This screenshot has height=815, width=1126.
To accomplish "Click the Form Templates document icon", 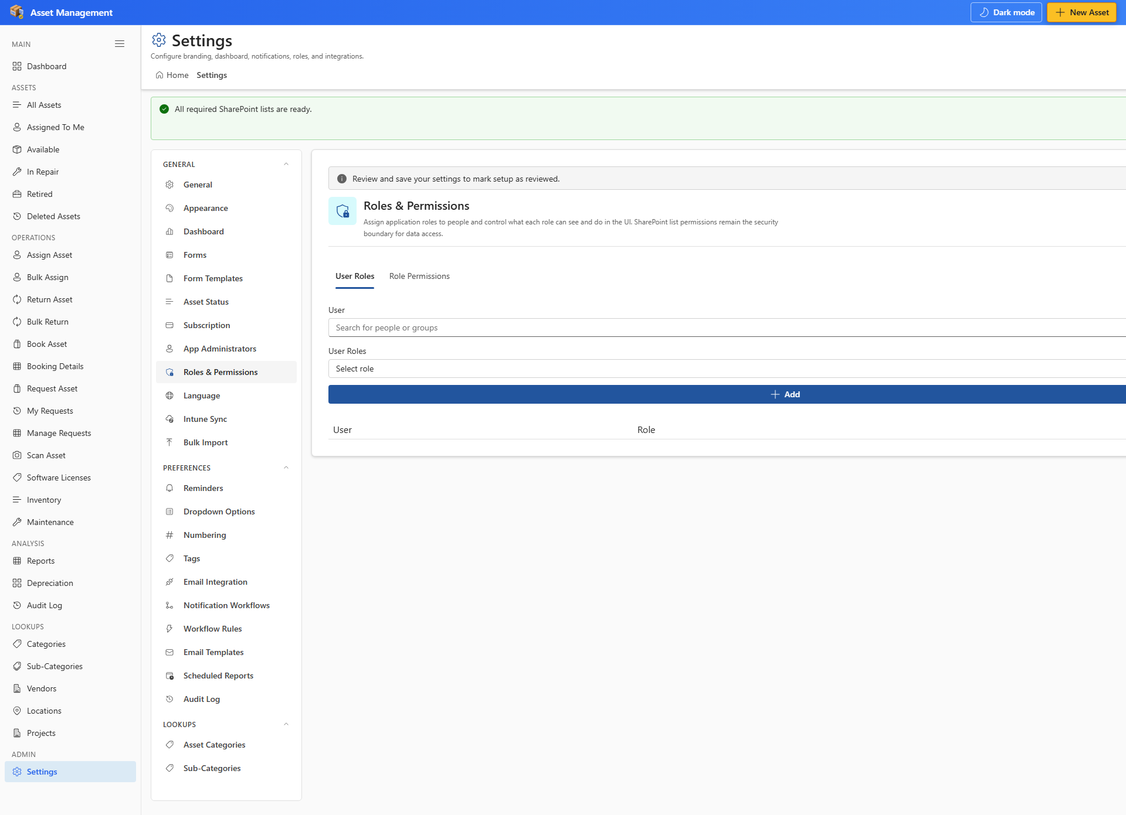I will click(169, 278).
